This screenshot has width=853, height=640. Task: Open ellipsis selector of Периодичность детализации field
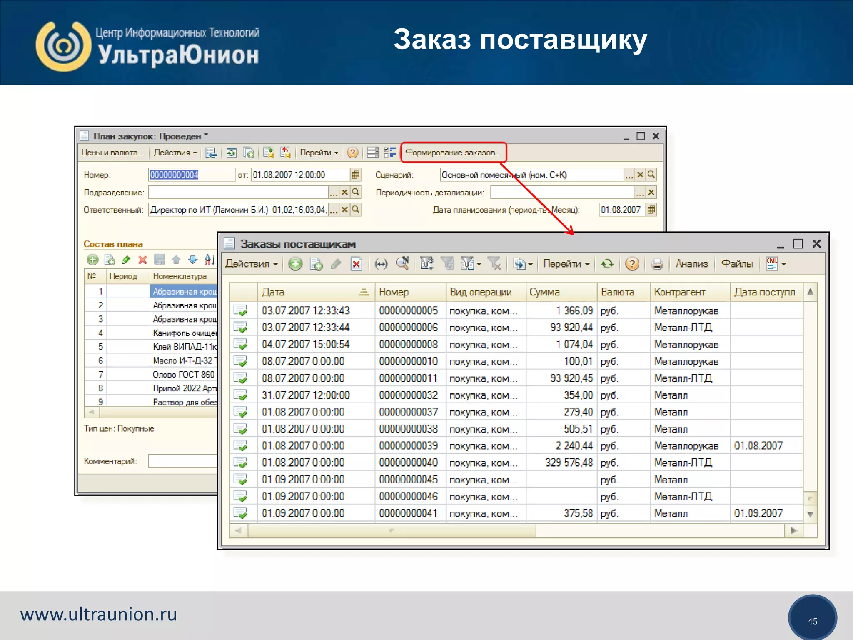pyautogui.click(x=640, y=192)
